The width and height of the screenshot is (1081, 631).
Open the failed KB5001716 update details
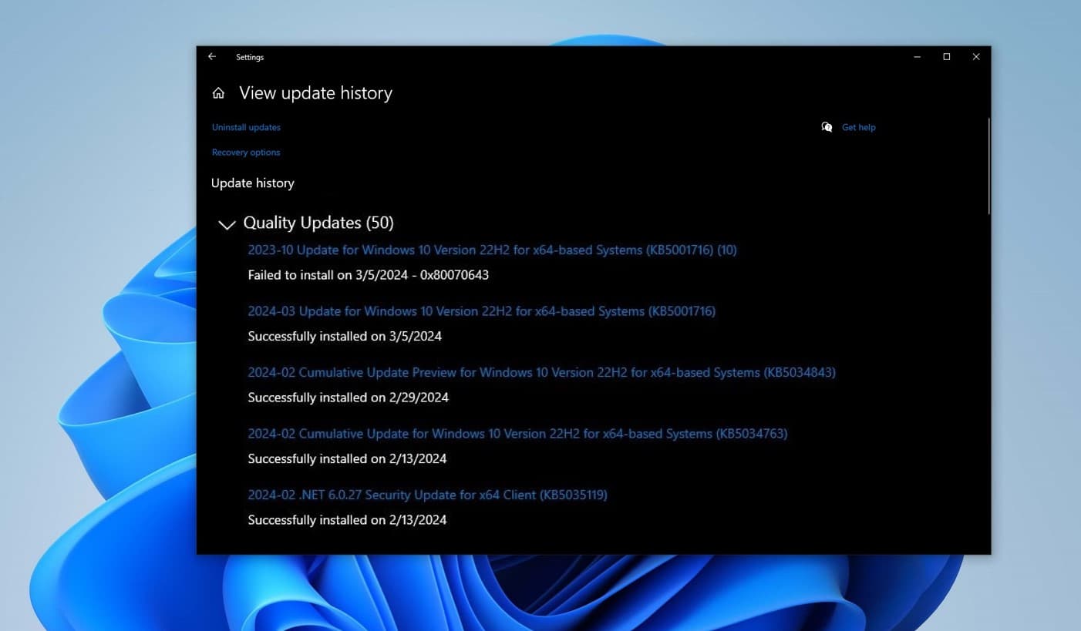click(491, 250)
